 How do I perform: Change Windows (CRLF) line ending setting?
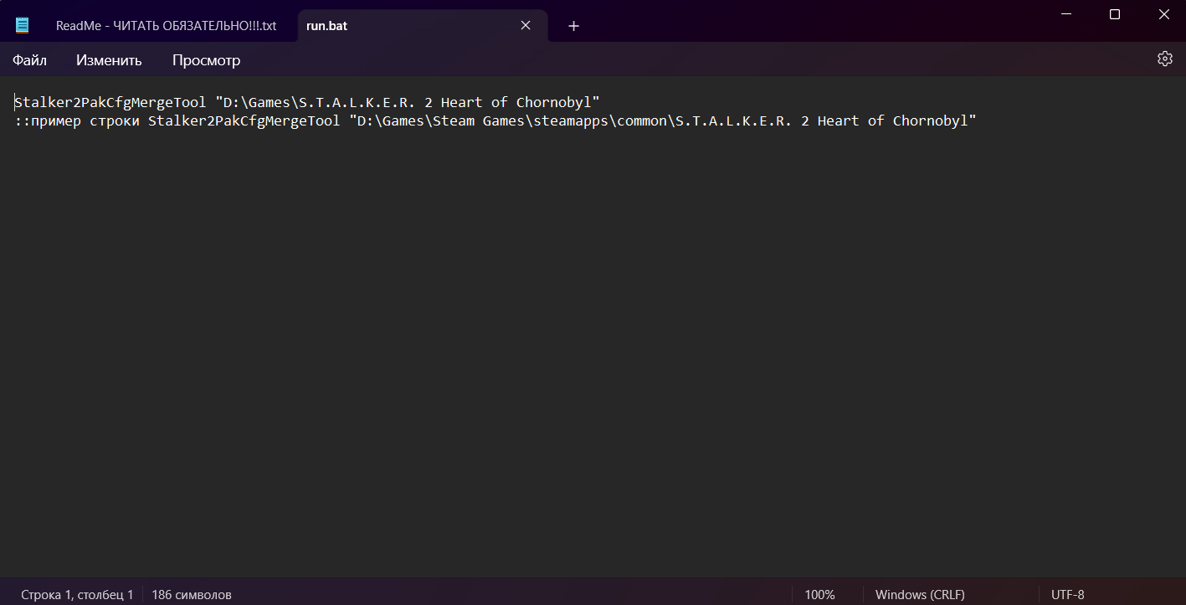click(920, 594)
